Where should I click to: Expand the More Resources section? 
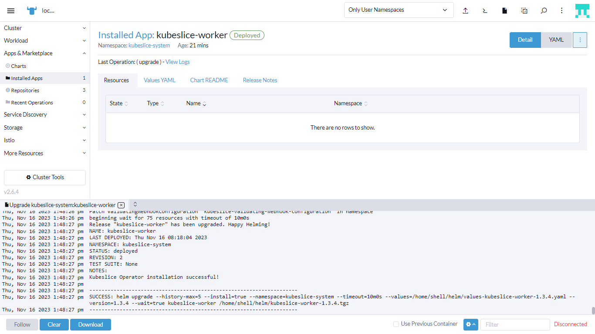click(x=45, y=153)
